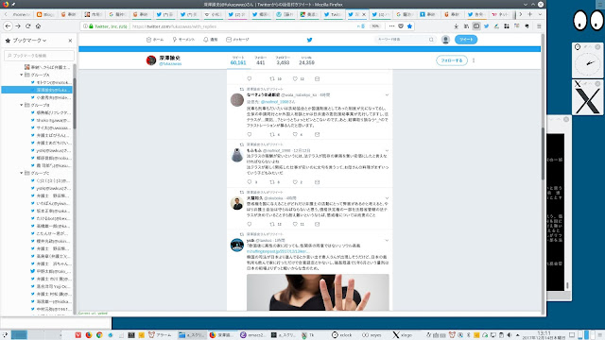Click the Firefox page vertical scrollbar

coord(543,154)
